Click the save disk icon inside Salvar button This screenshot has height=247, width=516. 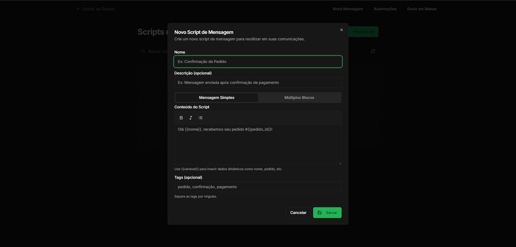pyautogui.click(x=320, y=213)
